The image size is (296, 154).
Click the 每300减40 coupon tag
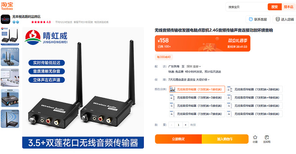point(164,57)
